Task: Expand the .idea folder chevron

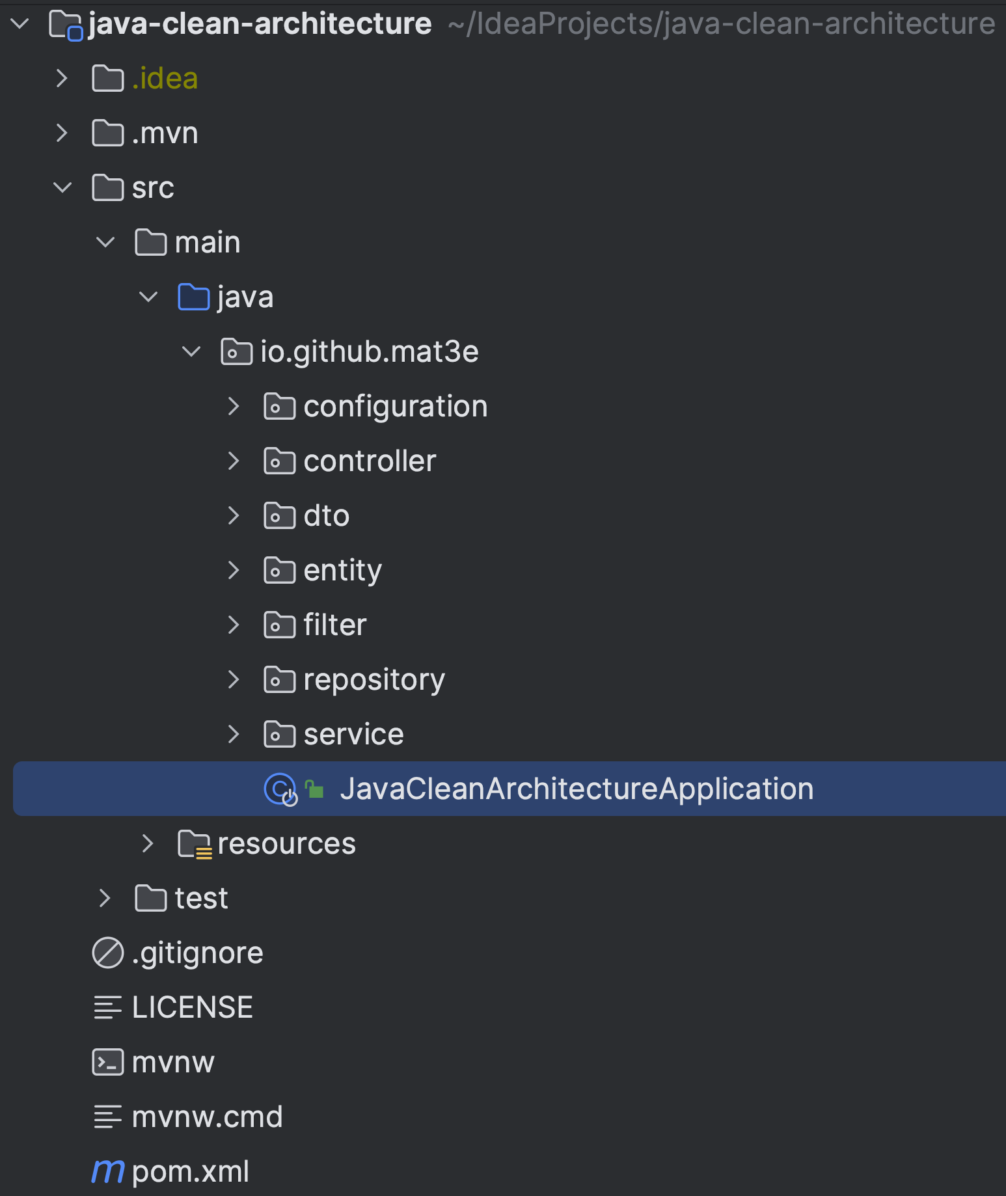Action: pos(62,79)
